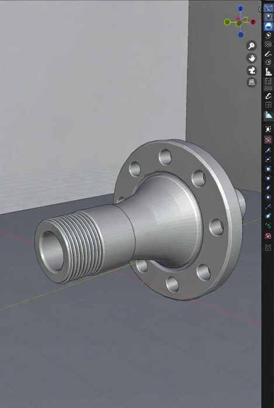Open the View Layer properties tab icon
Screen dimensions: 274x408
[268, 159]
